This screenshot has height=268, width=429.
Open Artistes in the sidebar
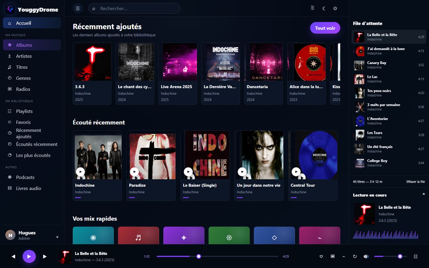(32, 56)
